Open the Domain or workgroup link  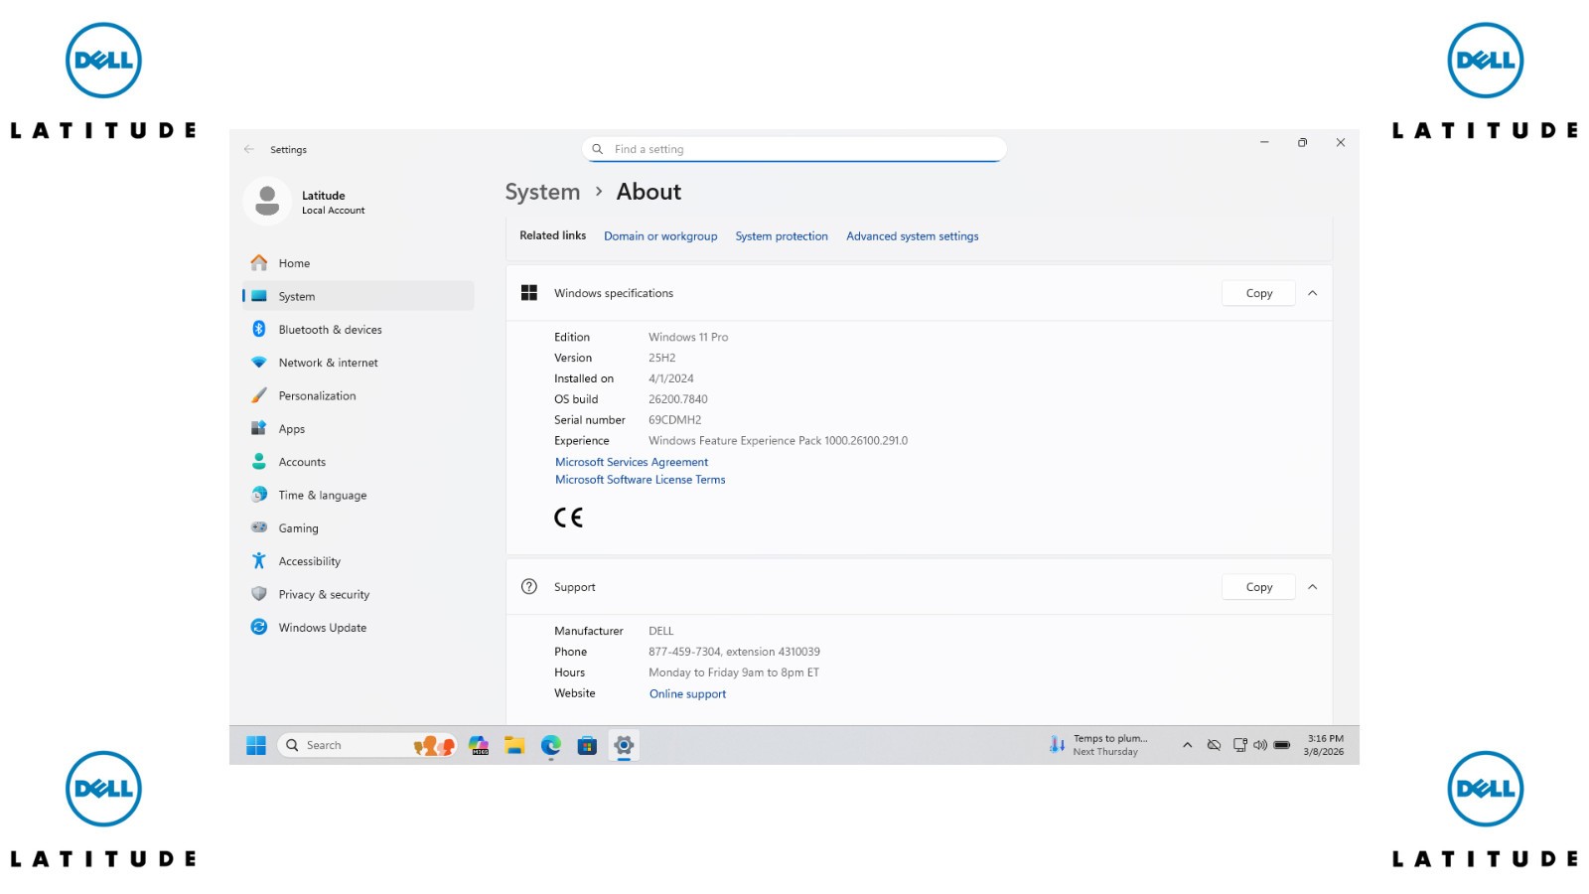click(660, 236)
